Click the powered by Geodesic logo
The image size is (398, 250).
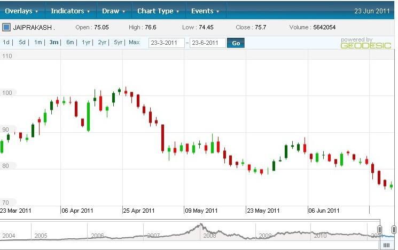click(x=358, y=43)
